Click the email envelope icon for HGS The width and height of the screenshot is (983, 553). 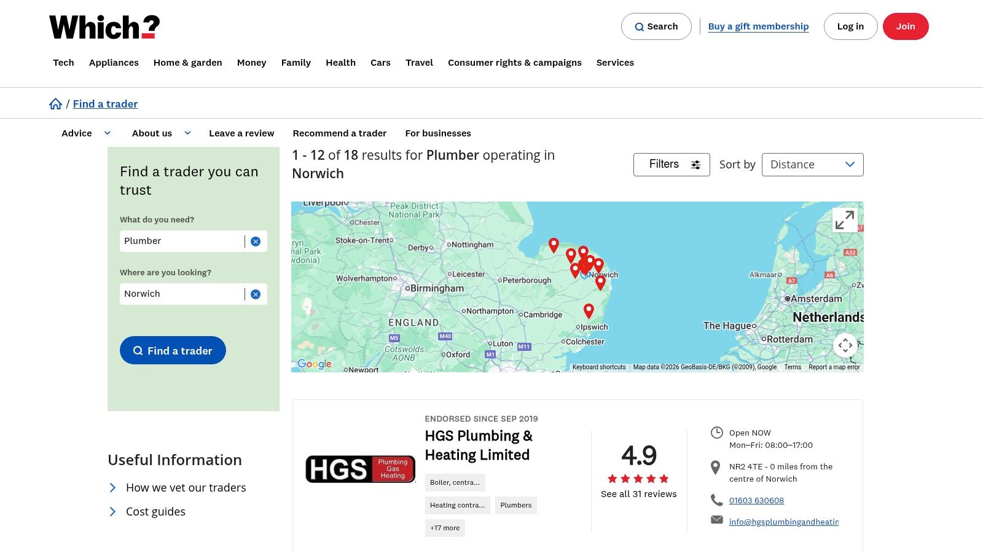tap(716, 519)
